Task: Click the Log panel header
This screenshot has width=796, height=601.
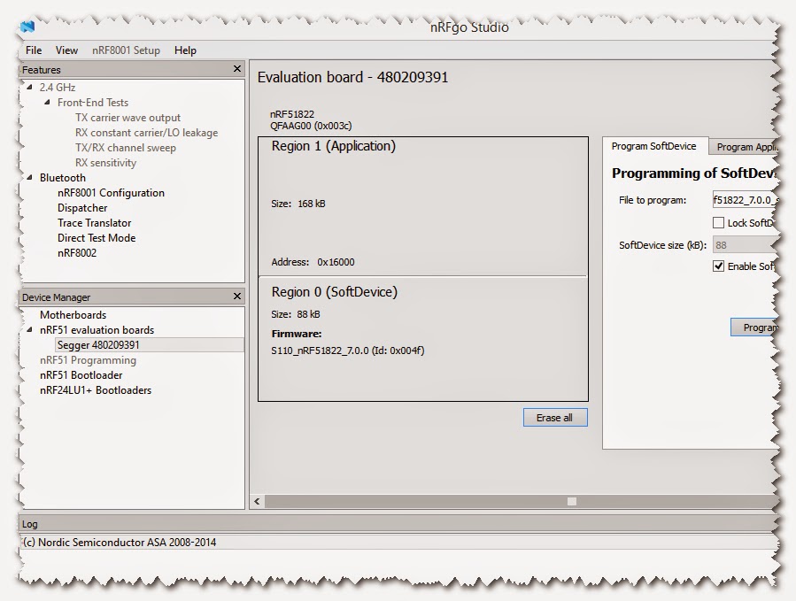Action: tap(398, 524)
